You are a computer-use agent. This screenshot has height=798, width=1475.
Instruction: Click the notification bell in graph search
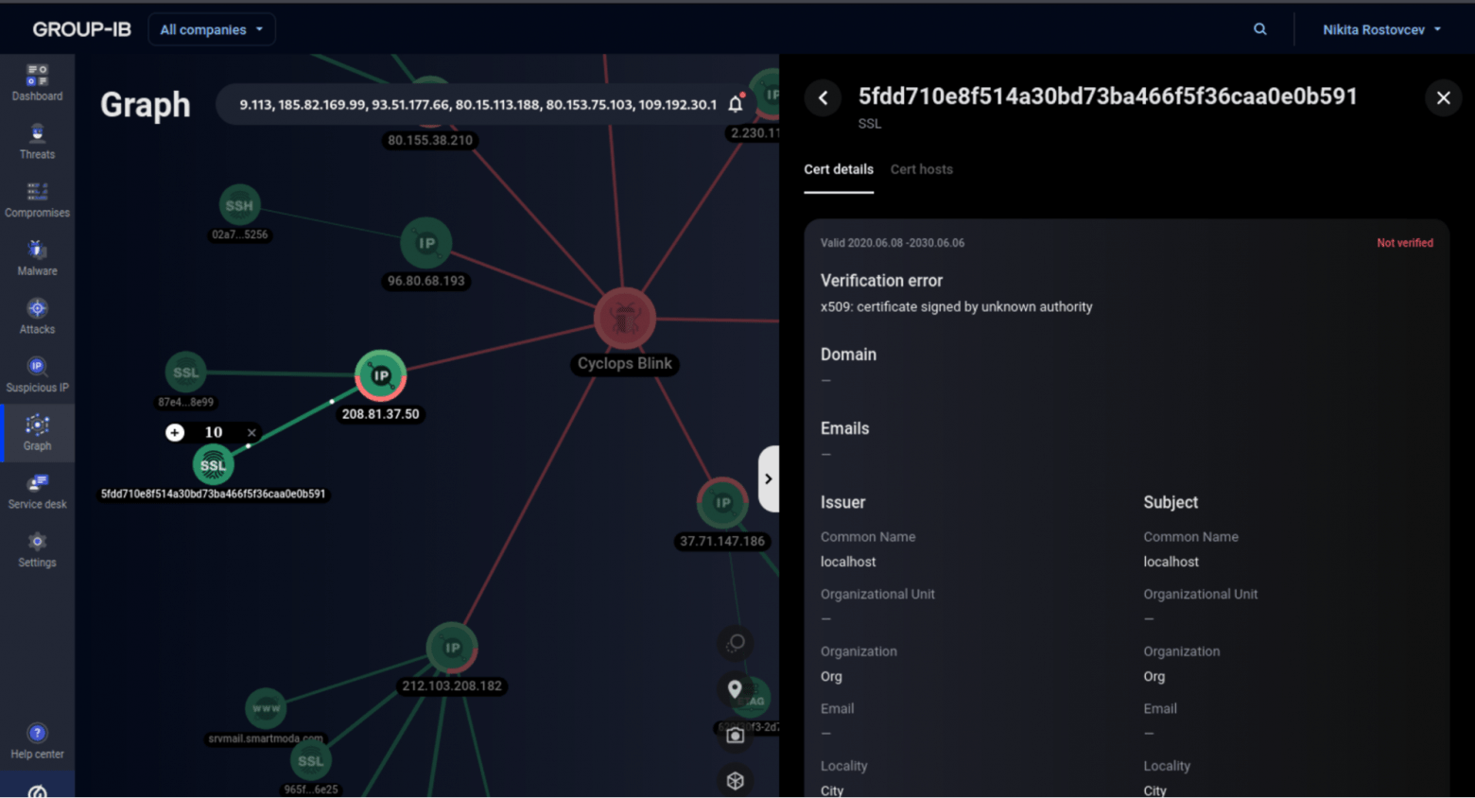(x=736, y=105)
